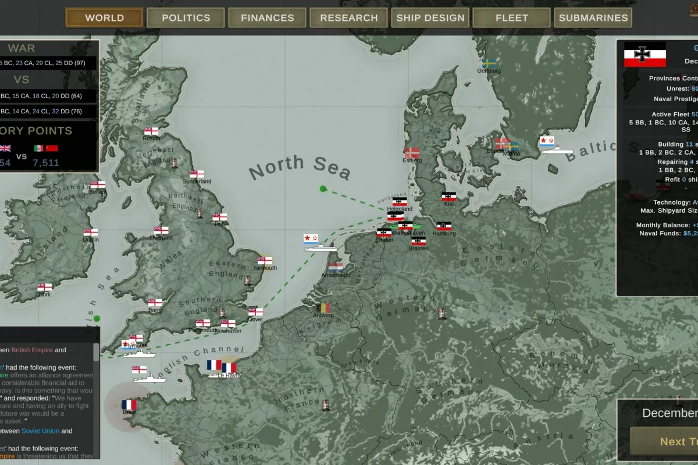
Task: Select the Helgoland port flag
Action: [399, 202]
